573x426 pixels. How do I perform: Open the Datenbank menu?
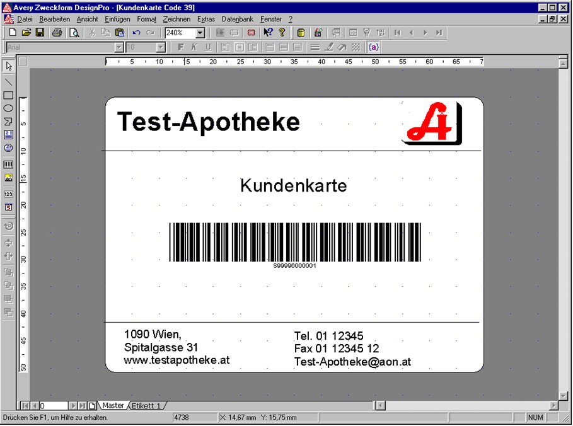(x=238, y=20)
